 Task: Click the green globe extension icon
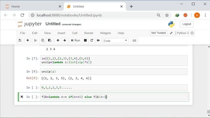tap(177, 15)
